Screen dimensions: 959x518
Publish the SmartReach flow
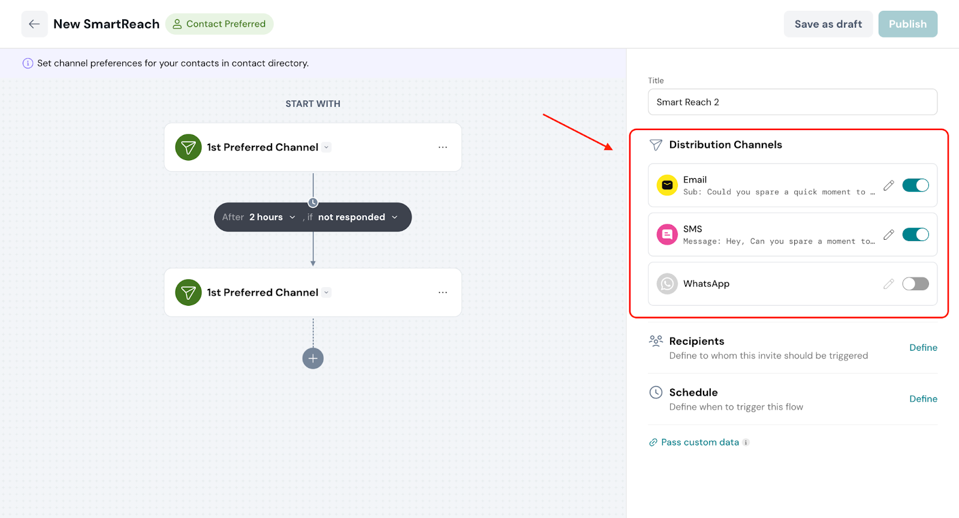[907, 24]
